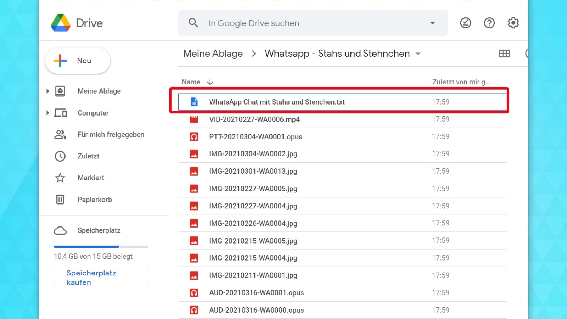Click the Zuletzt von mir column header

pyautogui.click(x=461, y=82)
